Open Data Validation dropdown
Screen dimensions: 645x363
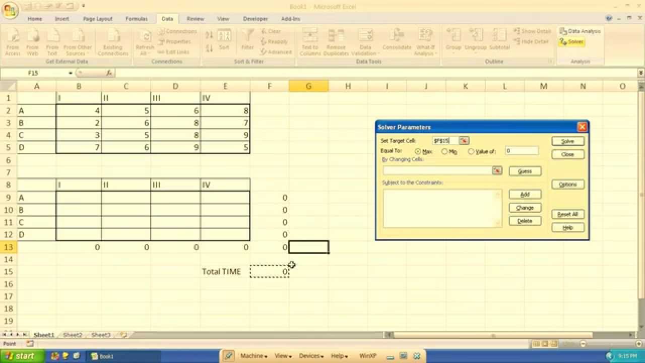coord(365,42)
